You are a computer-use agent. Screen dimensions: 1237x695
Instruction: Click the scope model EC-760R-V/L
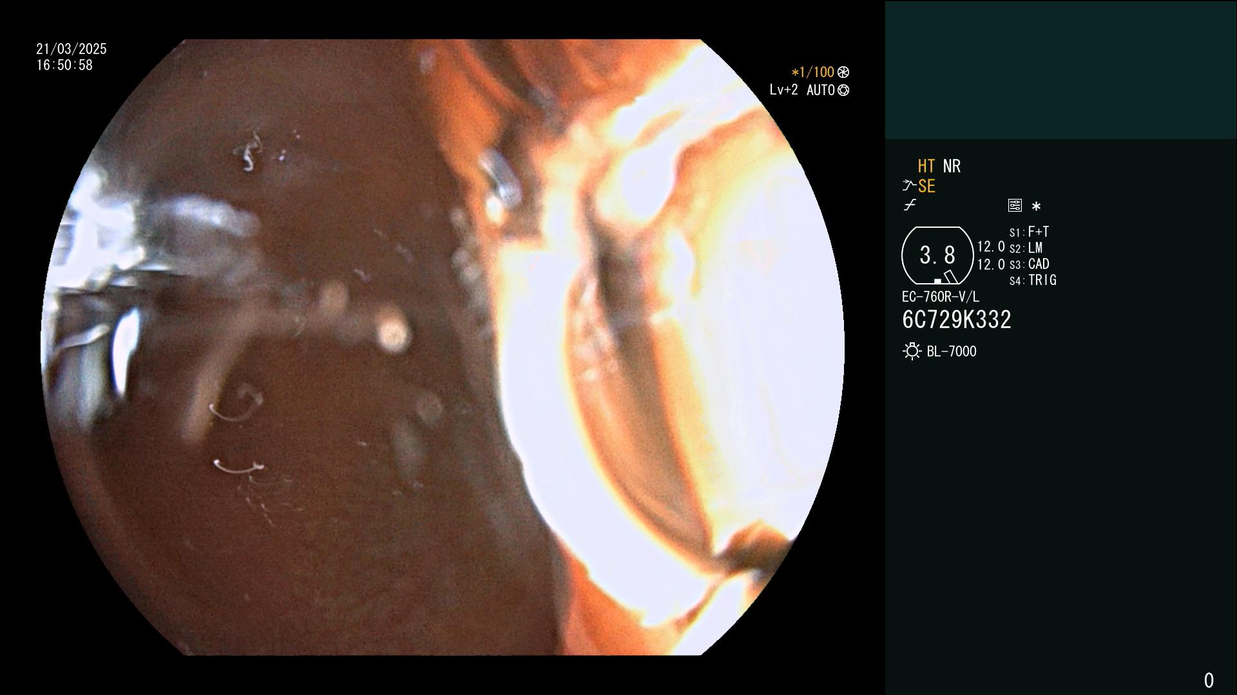[x=941, y=297]
